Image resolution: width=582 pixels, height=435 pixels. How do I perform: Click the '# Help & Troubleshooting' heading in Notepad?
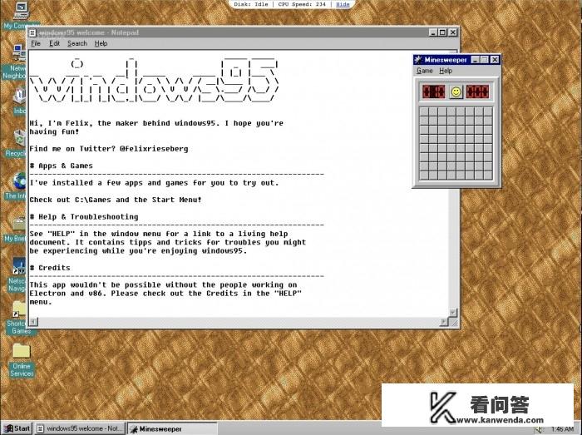click(84, 217)
